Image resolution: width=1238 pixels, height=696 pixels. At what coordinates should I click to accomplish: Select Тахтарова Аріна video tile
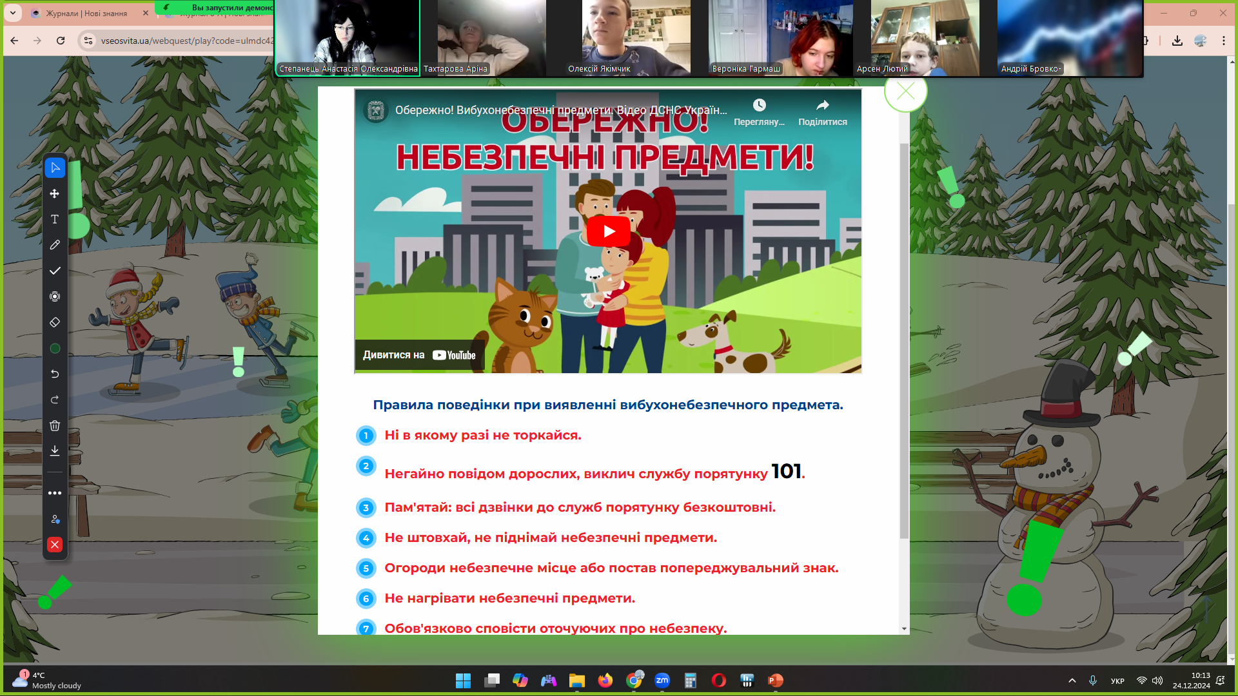pyautogui.click(x=491, y=38)
